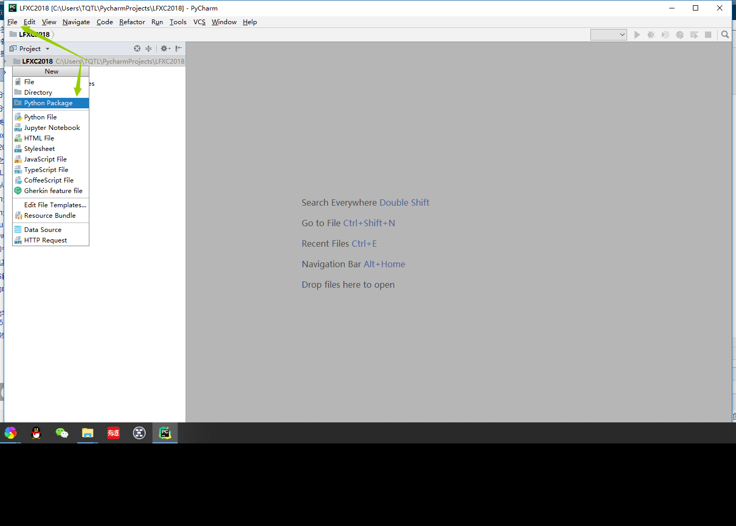
Task: Click the round X-logo taskbar icon
Action: pos(139,433)
